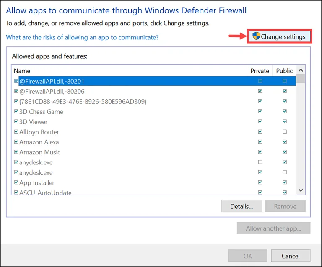322x267 pixels.
Task: Toggle Private checkbox for 3D Viewer
Action: [x=260, y=121]
